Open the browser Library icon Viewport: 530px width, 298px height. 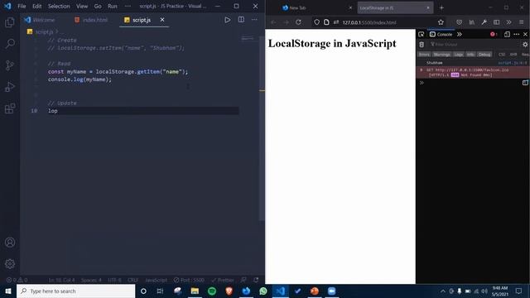click(471, 22)
